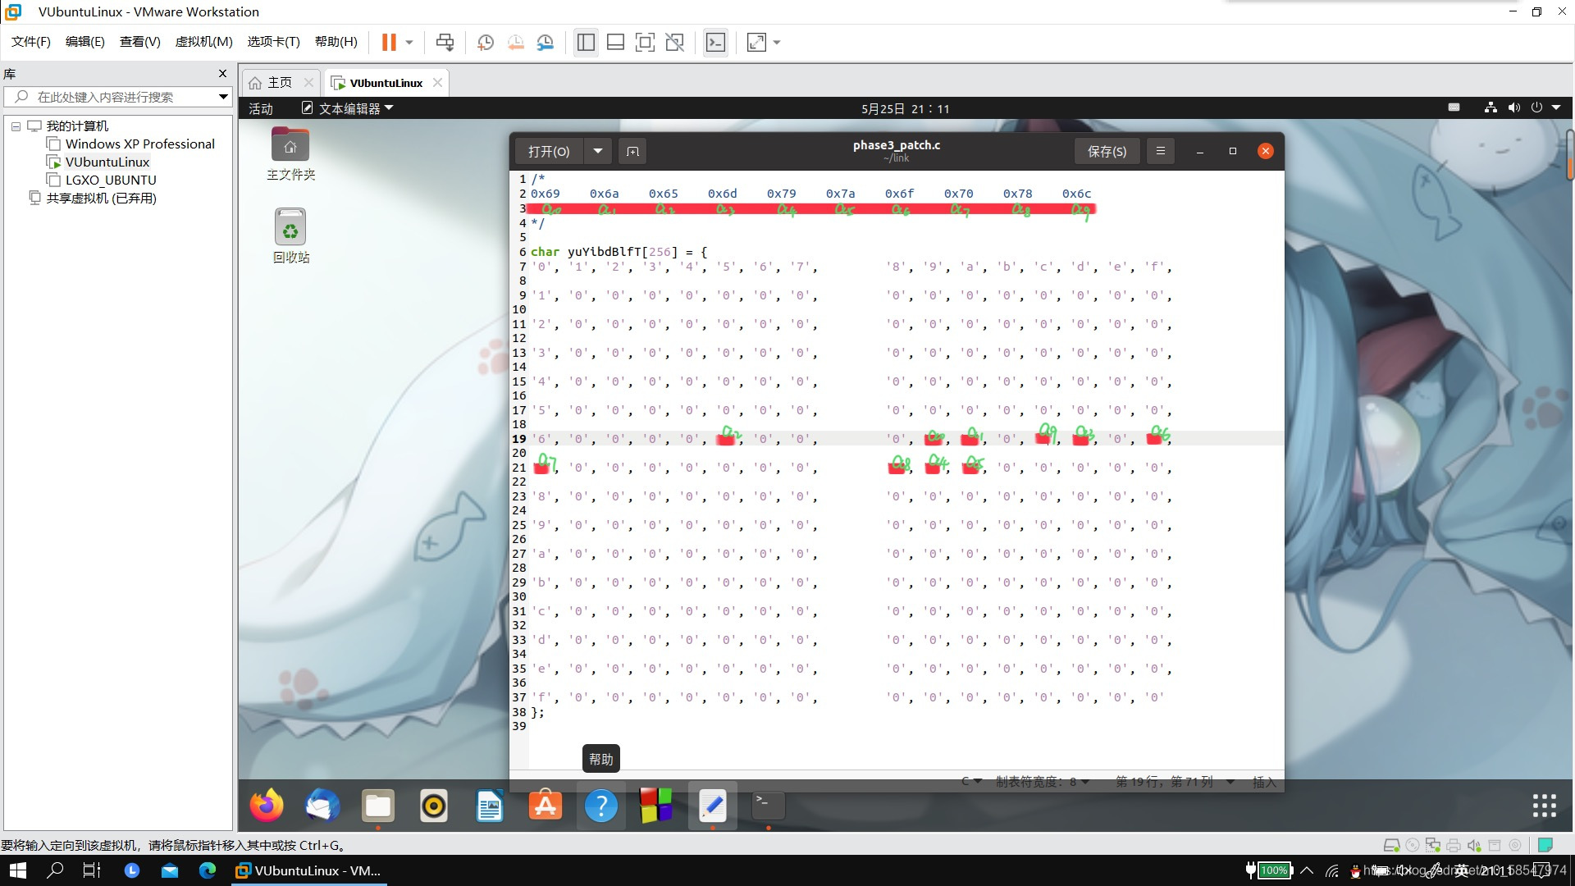Viewport: 1575px width, 886px height.
Task: Open LibreOffice Writer from the dock
Action: [490, 806]
